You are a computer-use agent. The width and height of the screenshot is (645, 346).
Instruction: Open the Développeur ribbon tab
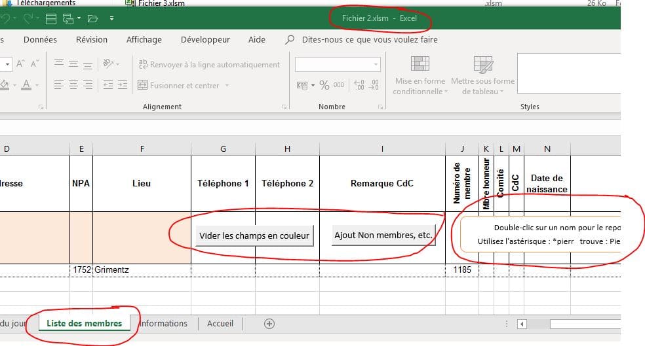click(x=205, y=40)
